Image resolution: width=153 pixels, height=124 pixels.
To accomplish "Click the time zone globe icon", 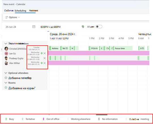I will (x=83, y=27).
